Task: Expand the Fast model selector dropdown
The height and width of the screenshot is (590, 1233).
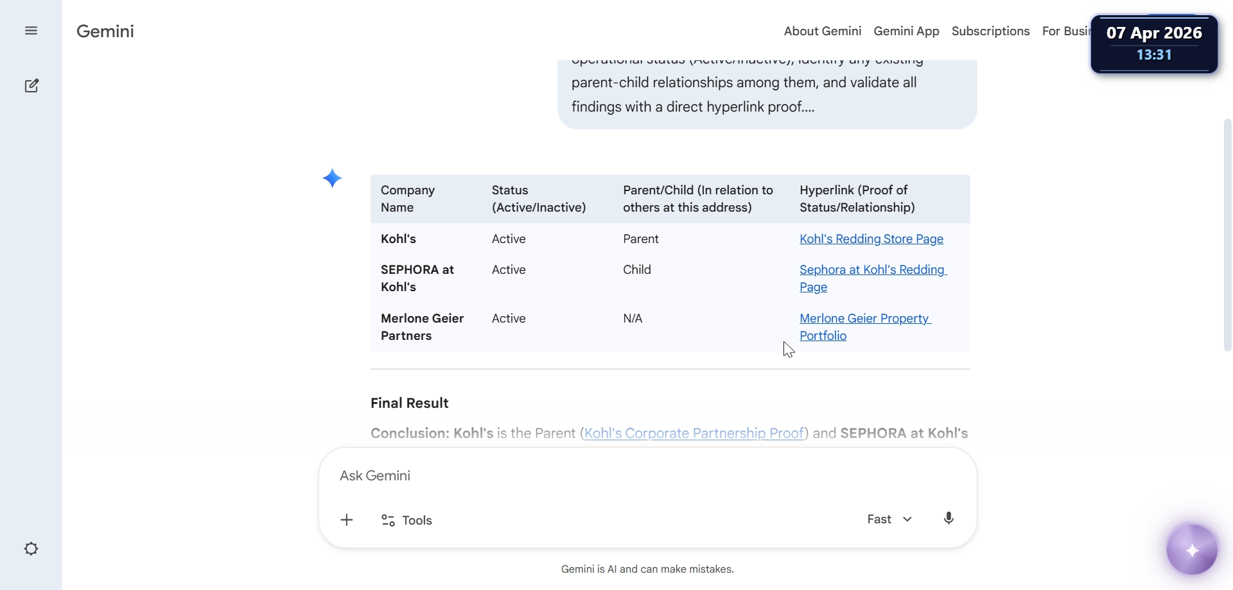Action: (889, 519)
